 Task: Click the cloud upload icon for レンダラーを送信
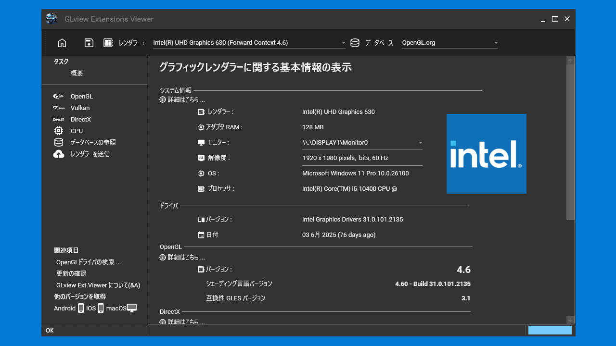coord(59,154)
